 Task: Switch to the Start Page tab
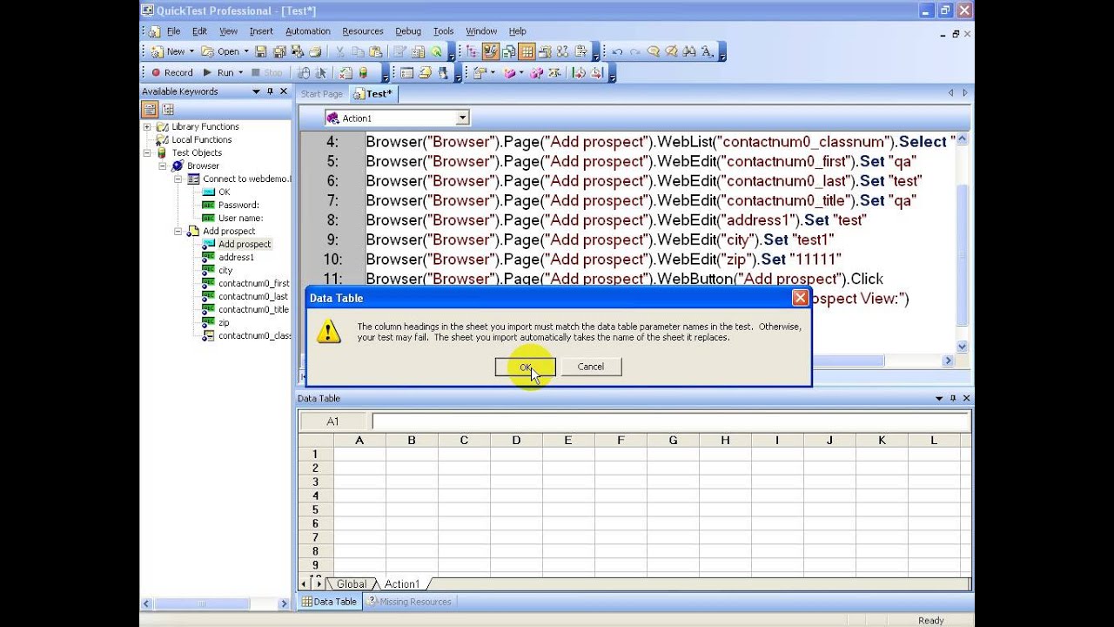(322, 94)
